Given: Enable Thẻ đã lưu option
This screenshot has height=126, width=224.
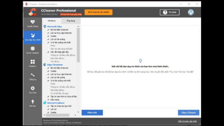Looking at the screenshot, I should (48, 61).
